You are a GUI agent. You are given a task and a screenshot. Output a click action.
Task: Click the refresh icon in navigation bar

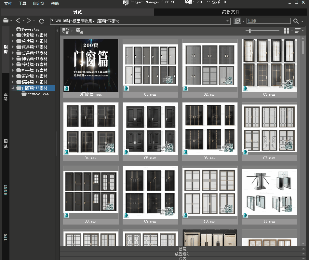pos(42,21)
